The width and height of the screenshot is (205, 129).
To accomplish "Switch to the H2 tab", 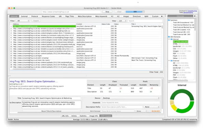I will tap(118, 16).
